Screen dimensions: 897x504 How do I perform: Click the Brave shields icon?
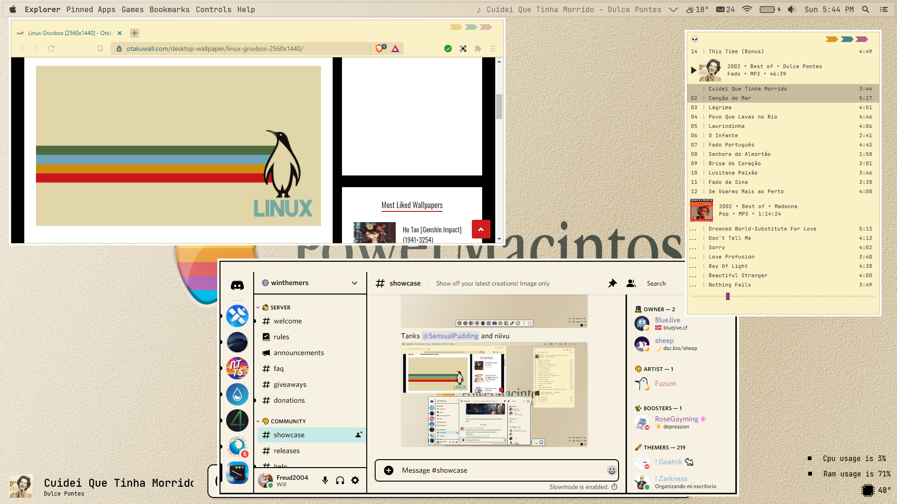380,49
